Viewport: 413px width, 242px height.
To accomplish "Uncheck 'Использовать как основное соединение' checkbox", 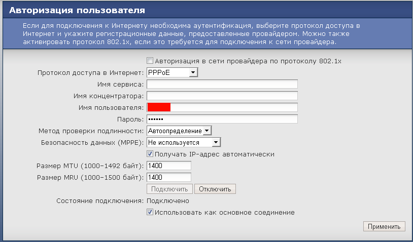I will tap(150, 213).
